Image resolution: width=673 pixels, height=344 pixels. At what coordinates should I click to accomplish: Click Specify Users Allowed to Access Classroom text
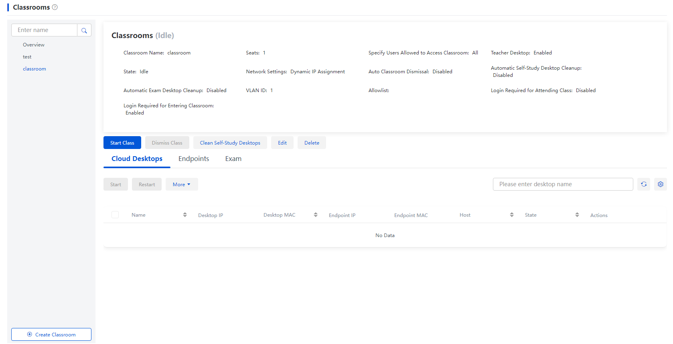[x=423, y=53]
